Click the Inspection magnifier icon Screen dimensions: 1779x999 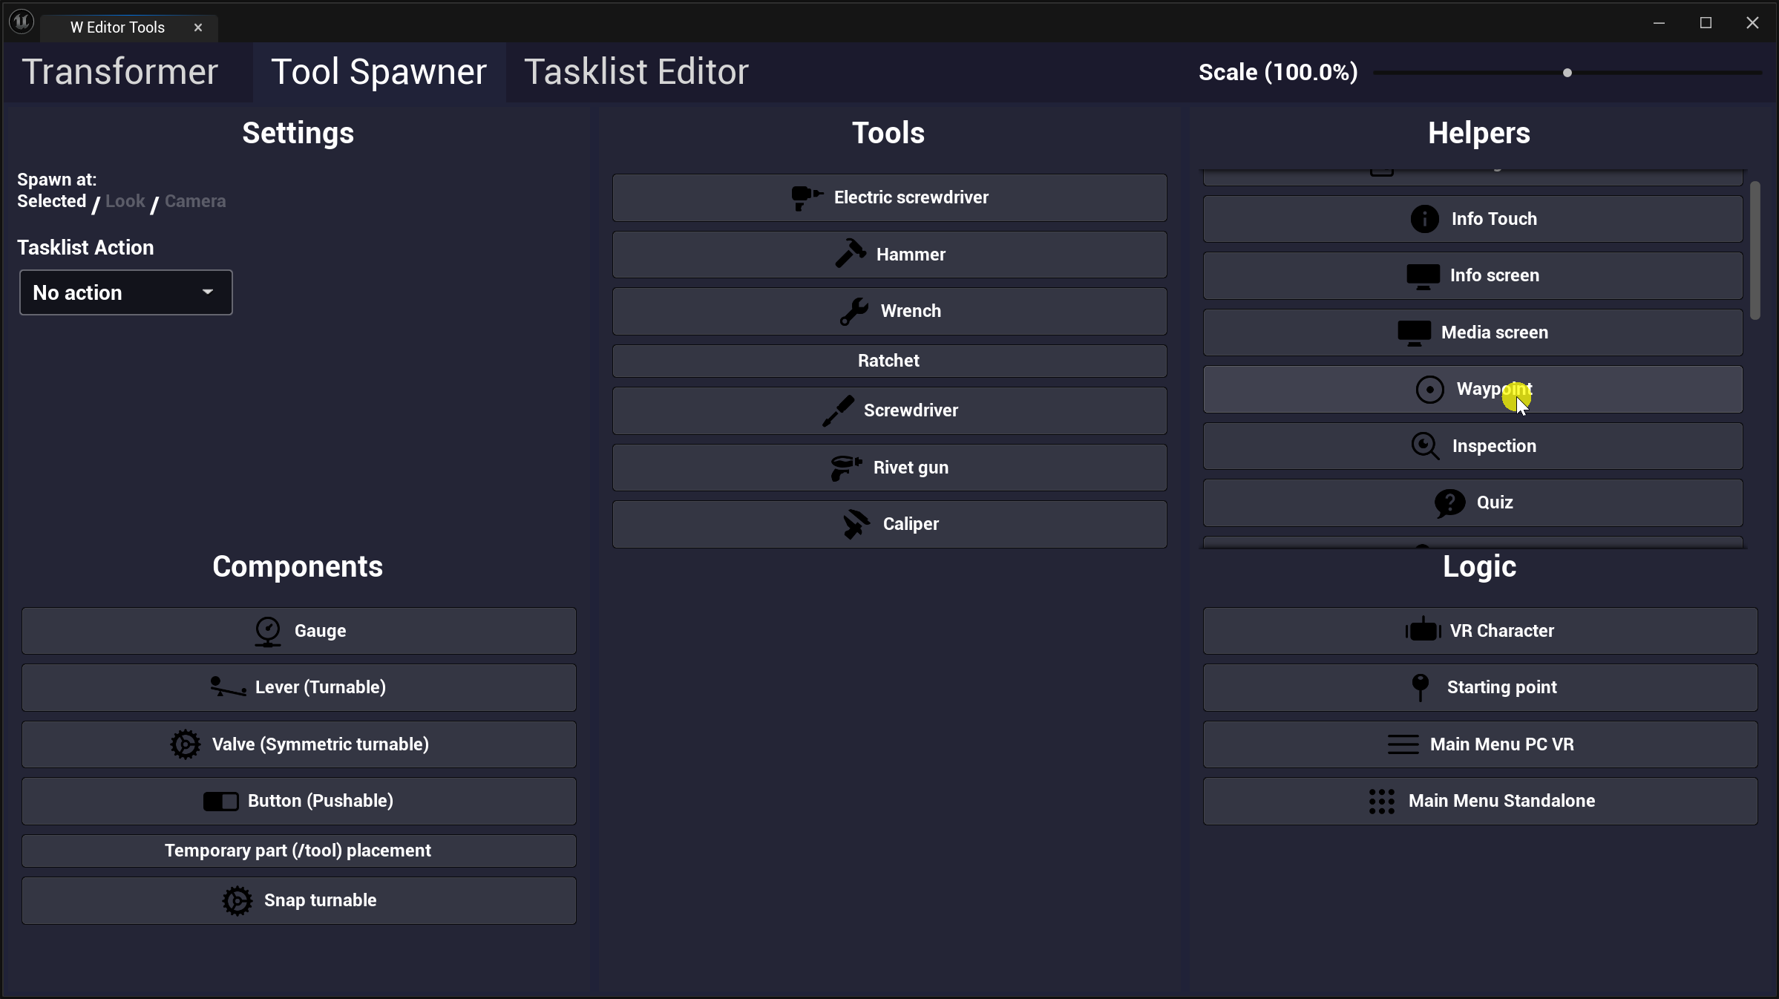click(1424, 446)
